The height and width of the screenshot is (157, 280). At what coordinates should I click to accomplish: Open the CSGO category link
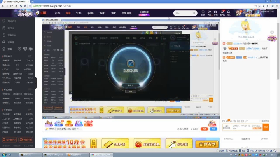[5, 69]
